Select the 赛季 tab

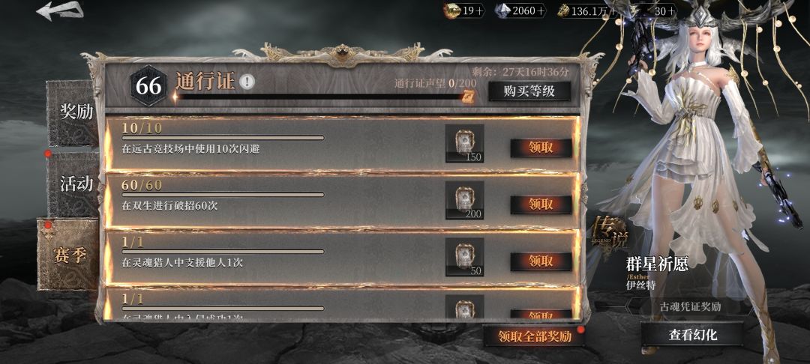point(68,254)
